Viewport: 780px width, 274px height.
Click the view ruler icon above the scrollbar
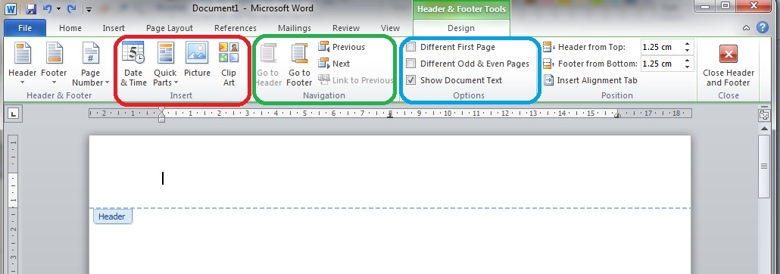(763, 115)
